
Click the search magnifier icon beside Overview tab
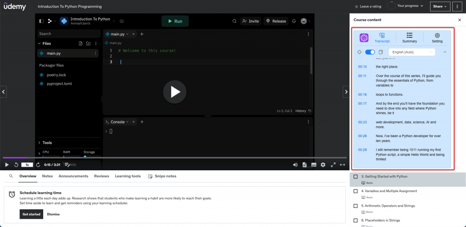[x=11, y=176]
